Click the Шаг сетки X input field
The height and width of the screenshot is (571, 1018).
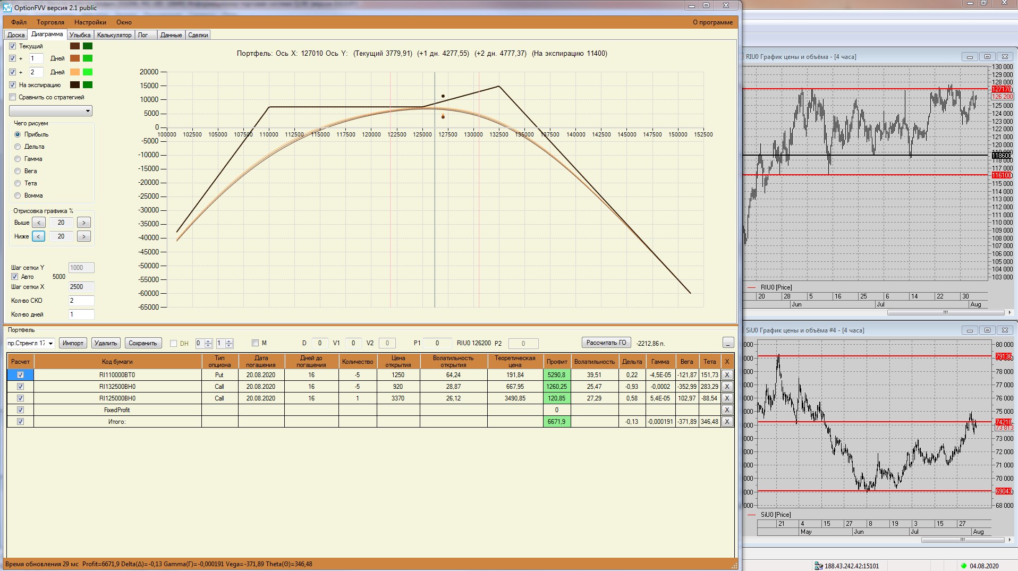click(x=81, y=287)
